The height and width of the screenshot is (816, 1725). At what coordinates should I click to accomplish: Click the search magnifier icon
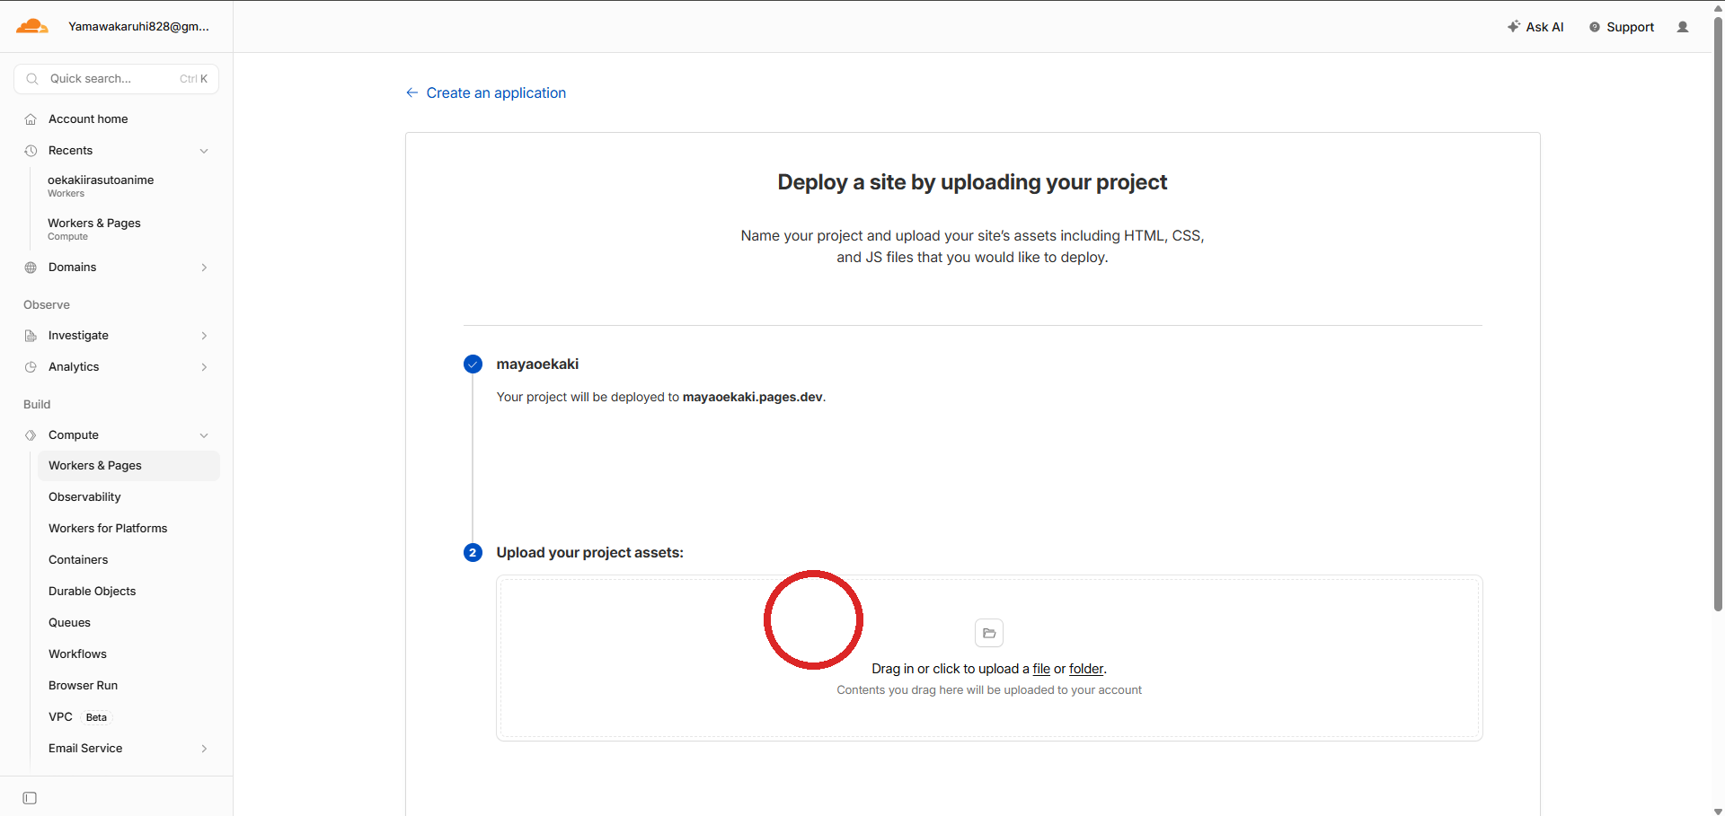tap(32, 79)
